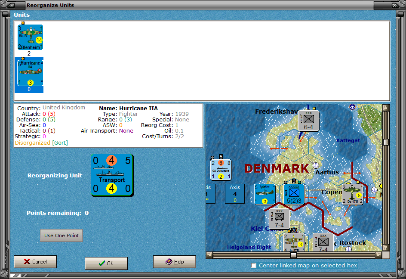The height and width of the screenshot is (279, 406).
Task: Click the map scroll up arrow
Action: tap(386, 107)
